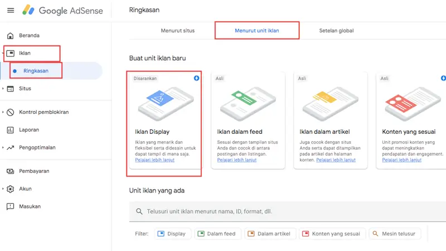Click the Iklan dalam artikel card title
This screenshot has width=446, height=251.
tap(324, 132)
